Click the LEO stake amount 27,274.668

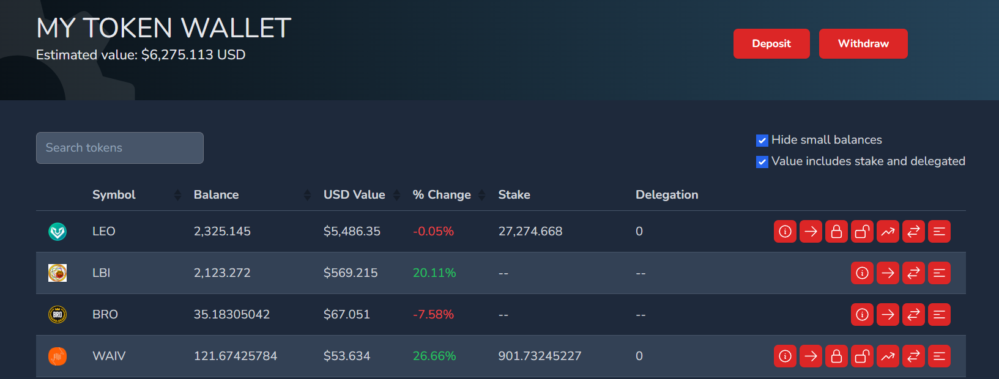[x=530, y=232]
